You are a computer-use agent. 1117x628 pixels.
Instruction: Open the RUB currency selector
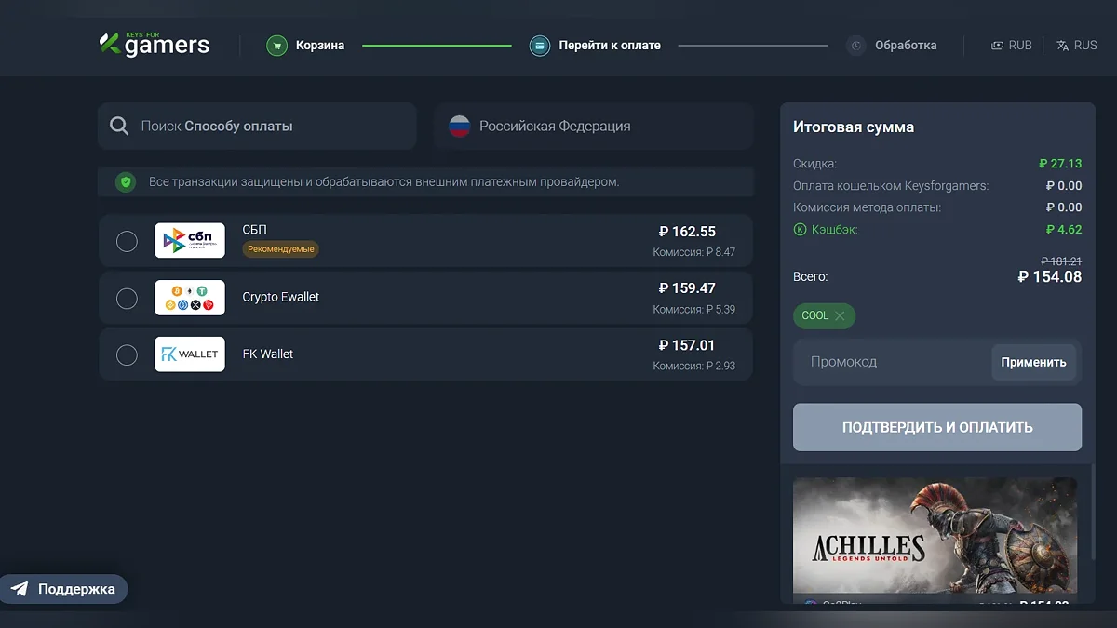click(1012, 46)
